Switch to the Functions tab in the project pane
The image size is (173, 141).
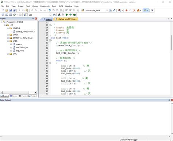pyautogui.click(x=23, y=96)
